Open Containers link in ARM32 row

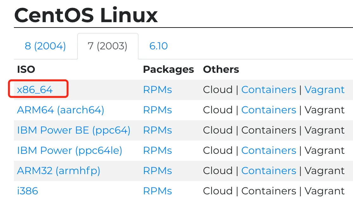point(269,171)
